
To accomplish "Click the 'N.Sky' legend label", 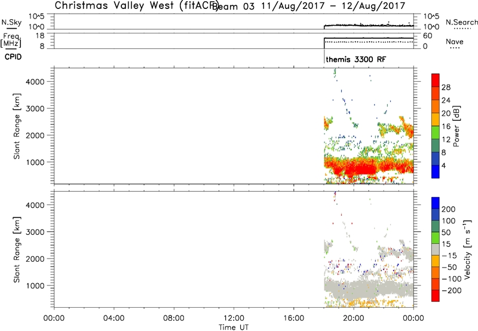I will 11,22.
